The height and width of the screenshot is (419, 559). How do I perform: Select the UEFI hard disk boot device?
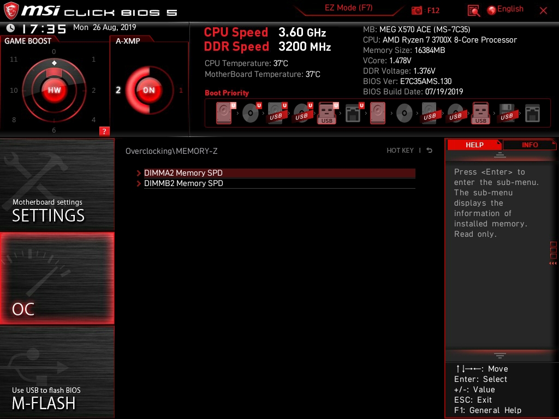coord(225,113)
